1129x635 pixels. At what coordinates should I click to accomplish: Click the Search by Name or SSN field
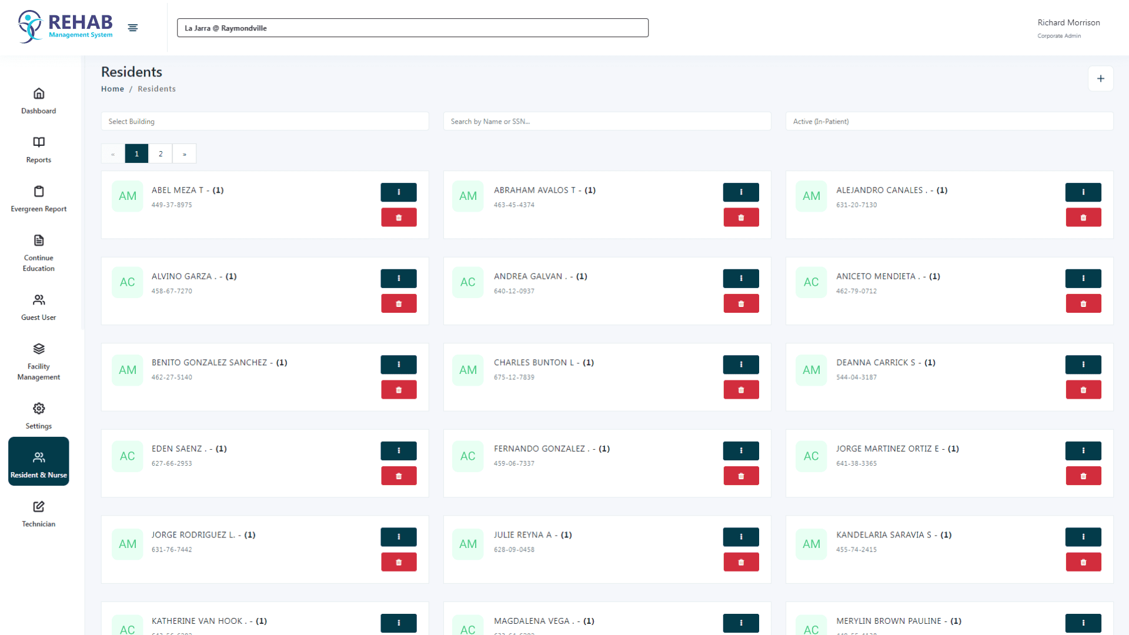[607, 122]
